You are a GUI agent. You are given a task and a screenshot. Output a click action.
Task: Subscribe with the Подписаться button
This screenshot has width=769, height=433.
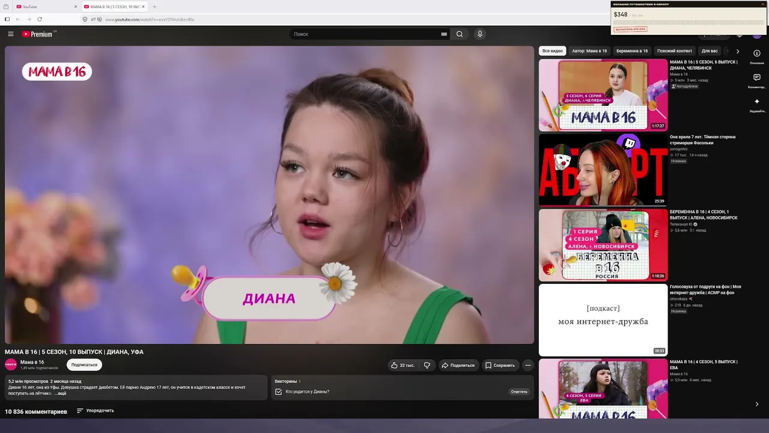[84, 365]
